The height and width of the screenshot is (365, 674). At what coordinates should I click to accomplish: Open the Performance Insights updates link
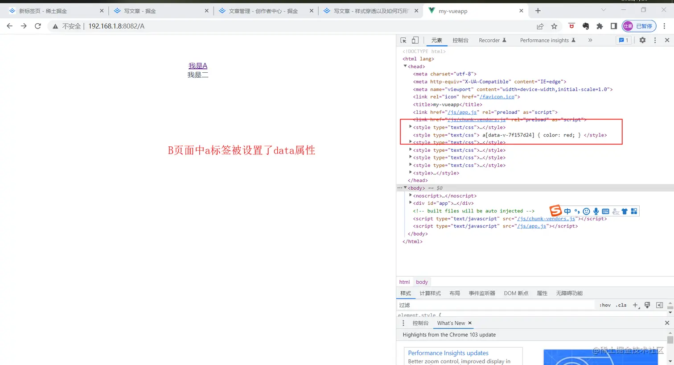[x=448, y=353]
